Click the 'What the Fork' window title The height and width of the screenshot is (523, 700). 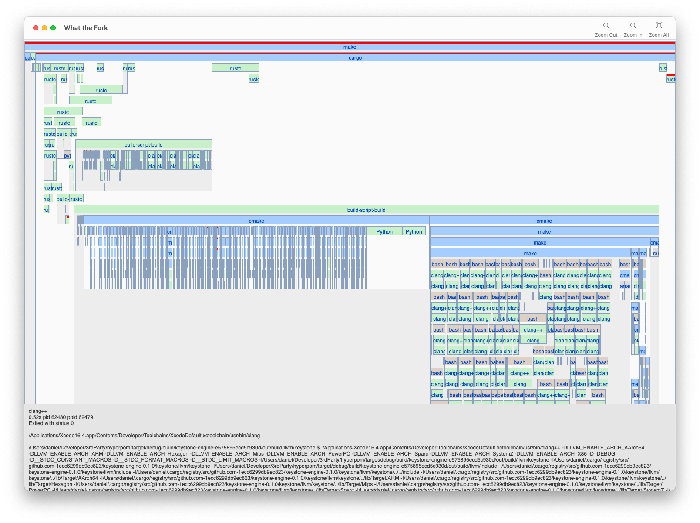[x=86, y=28]
